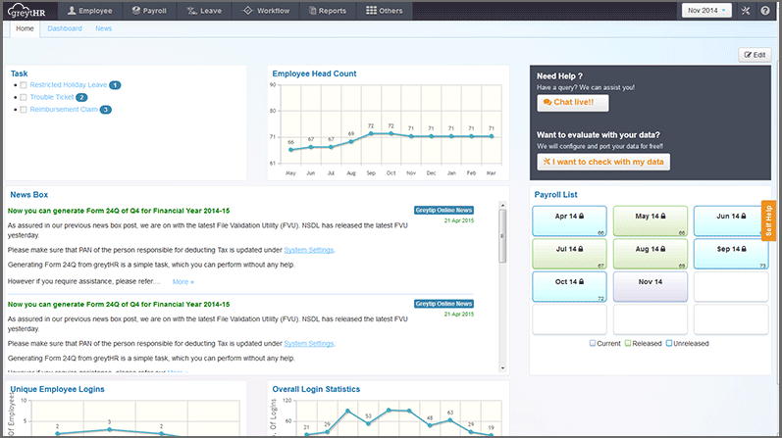Select the Jul 14 payroll tile

pyautogui.click(x=569, y=254)
